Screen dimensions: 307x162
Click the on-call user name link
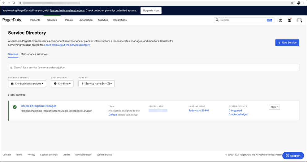click(x=158, y=111)
